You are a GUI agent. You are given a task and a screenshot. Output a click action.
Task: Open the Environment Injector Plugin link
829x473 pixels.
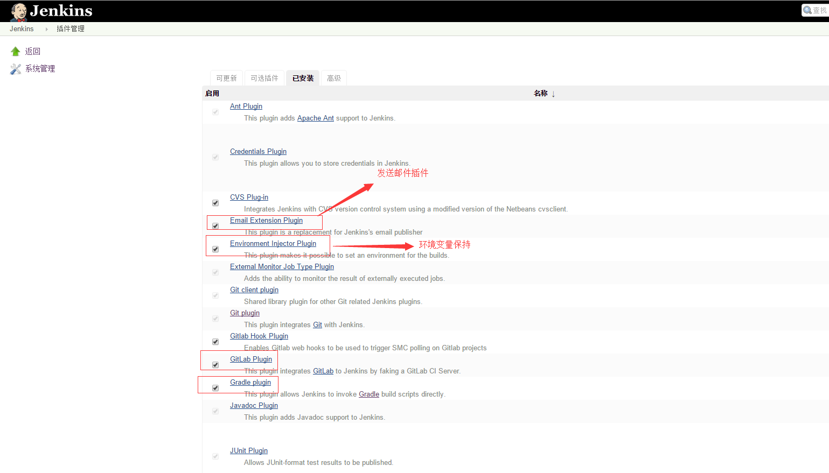tap(273, 244)
